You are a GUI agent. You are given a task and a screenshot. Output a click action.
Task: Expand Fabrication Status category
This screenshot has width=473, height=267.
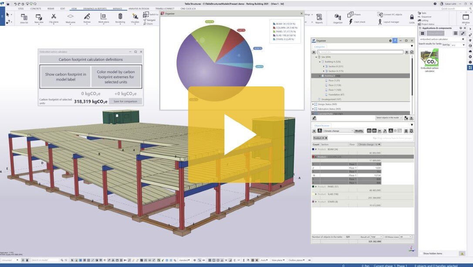point(313,109)
